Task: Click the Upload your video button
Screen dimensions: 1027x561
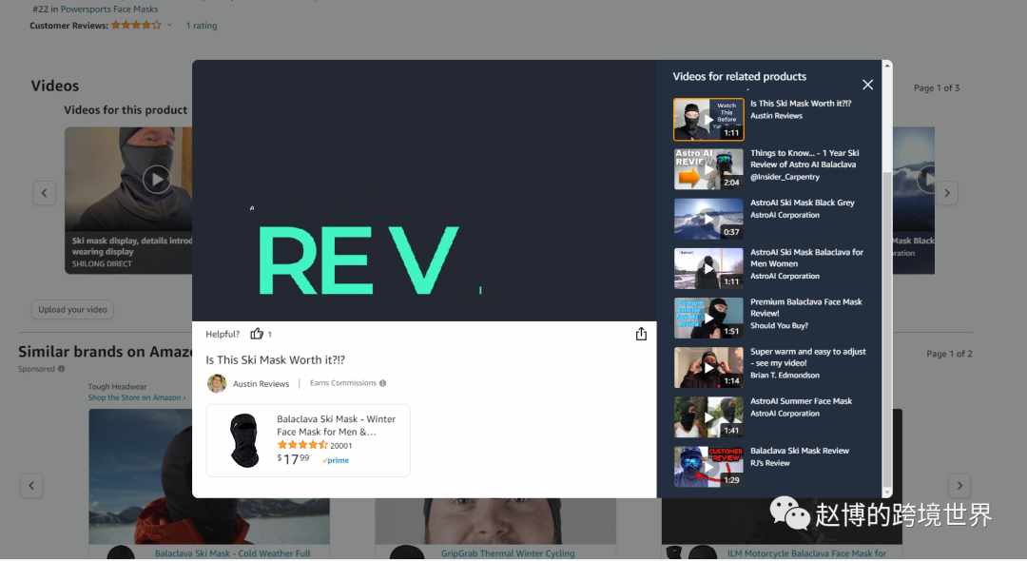Action: coord(72,310)
